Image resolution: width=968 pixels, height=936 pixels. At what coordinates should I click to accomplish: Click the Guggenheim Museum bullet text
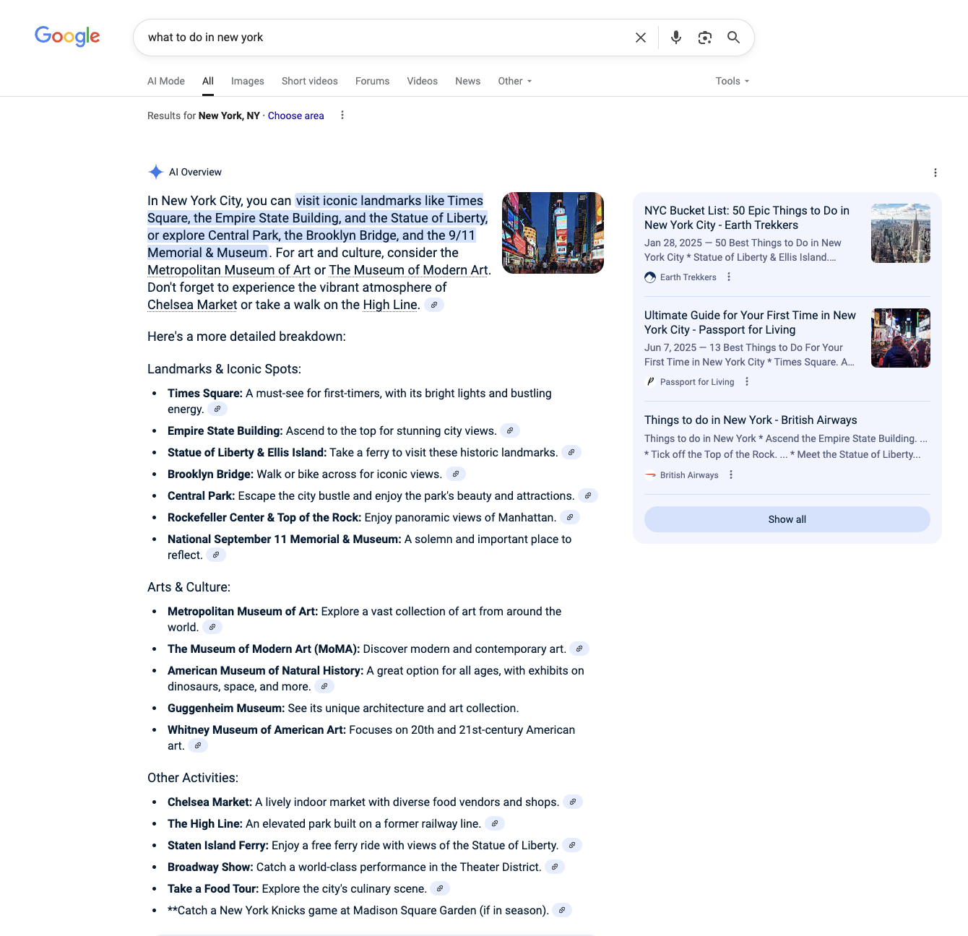[343, 708]
